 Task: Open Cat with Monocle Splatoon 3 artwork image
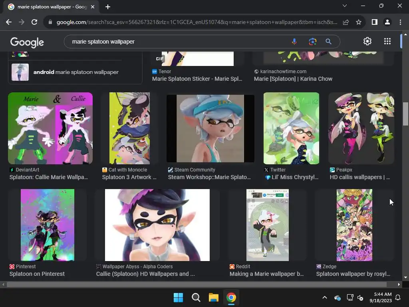point(130,128)
